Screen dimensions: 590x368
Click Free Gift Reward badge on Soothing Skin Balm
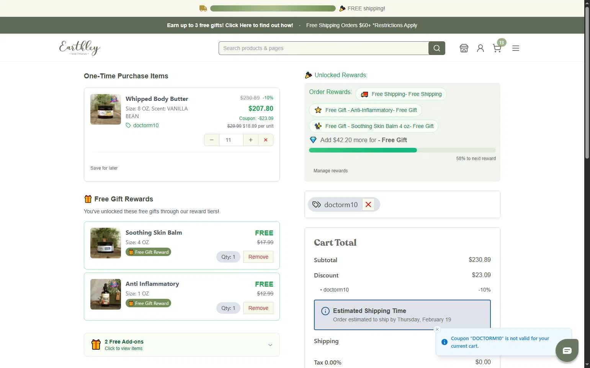coord(149,252)
